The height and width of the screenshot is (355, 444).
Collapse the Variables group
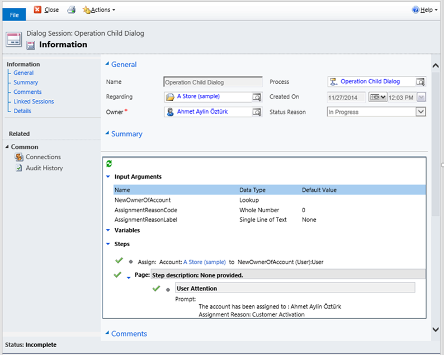[x=108, y=230]
